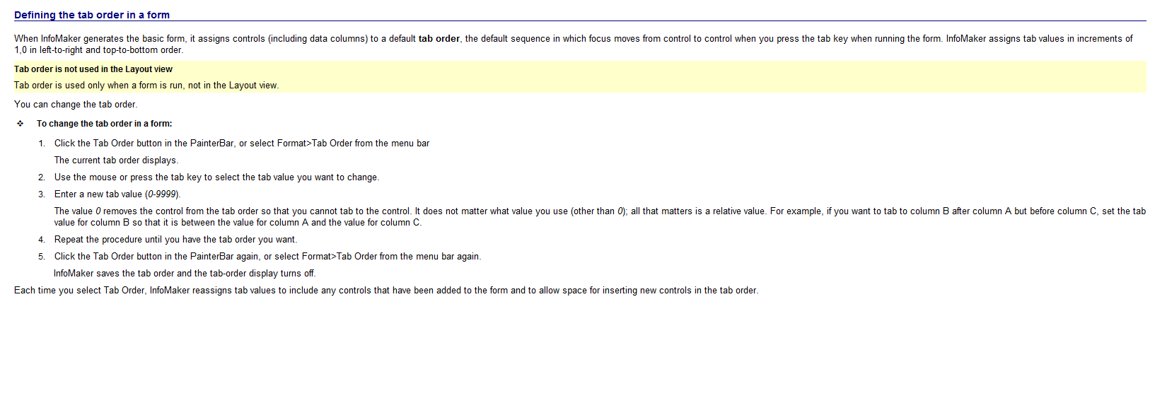Click the heading "Defining the tab order in a form"
Viewport: 1155px width, 420px height.
pos(92,15)
